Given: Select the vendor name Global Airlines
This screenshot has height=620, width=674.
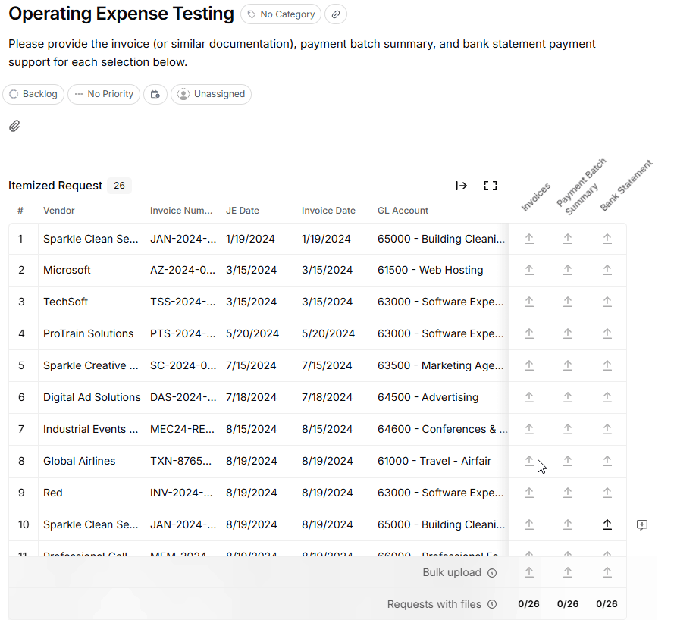Looking at the screenshot, I should 79,461.
